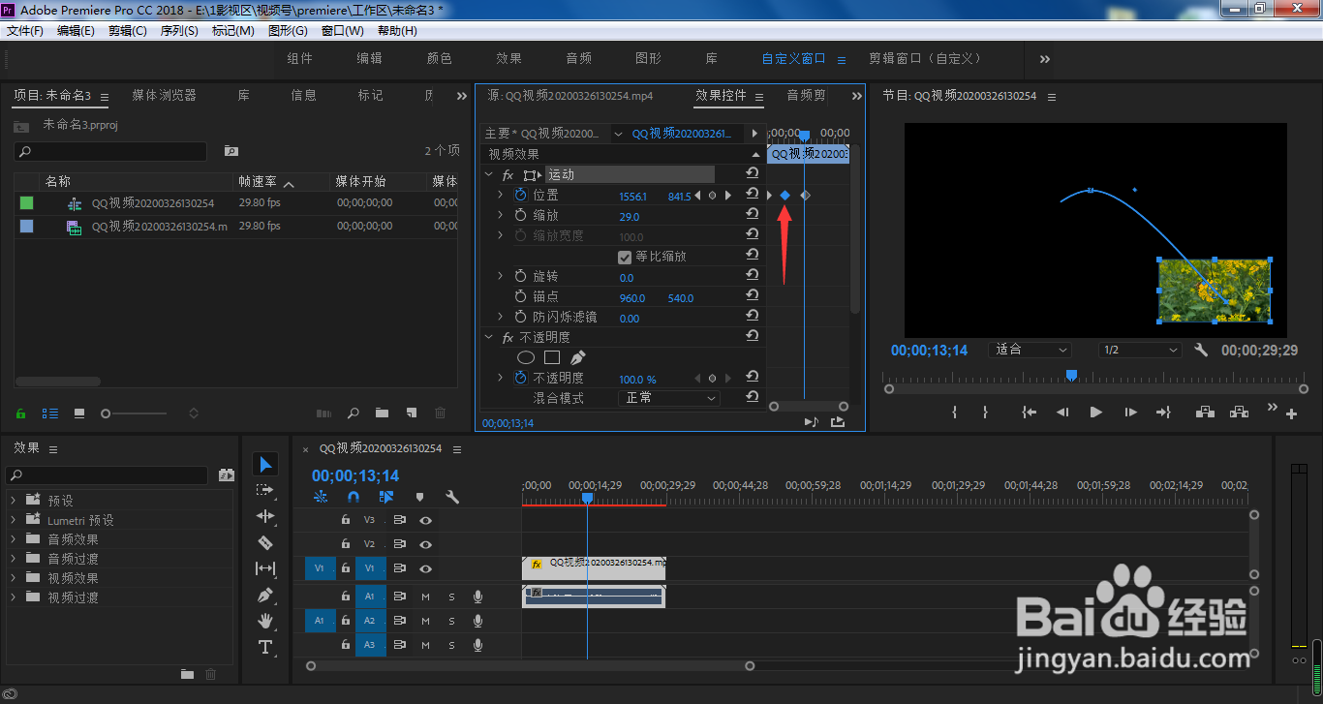Switch to Media Browser tab
1323x704 pixels.
tap(165, 95)
